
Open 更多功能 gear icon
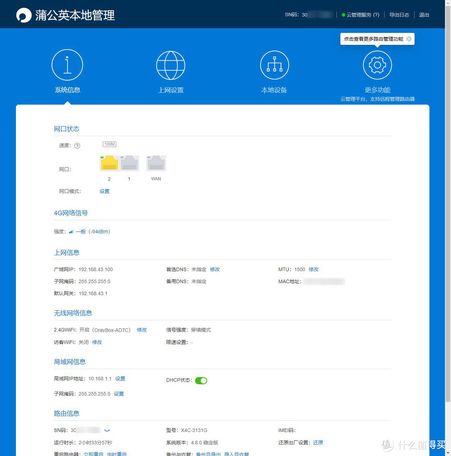tap(377, 65)
